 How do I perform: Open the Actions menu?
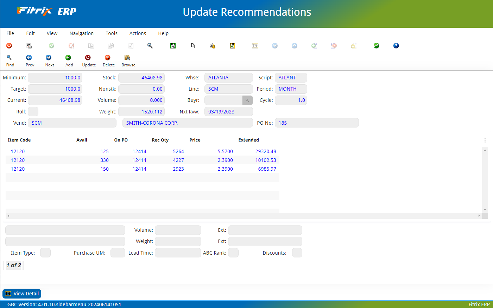click(138, 33)
